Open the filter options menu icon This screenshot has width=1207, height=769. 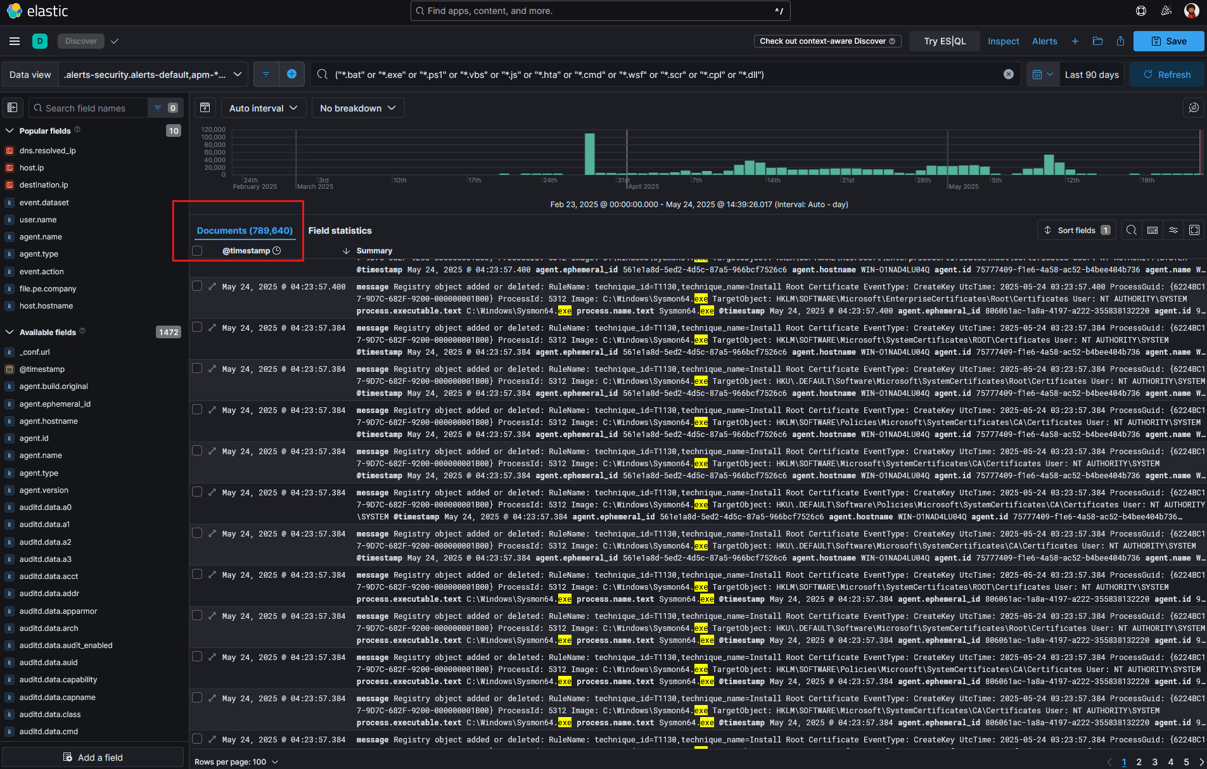(x=266, y=74)
